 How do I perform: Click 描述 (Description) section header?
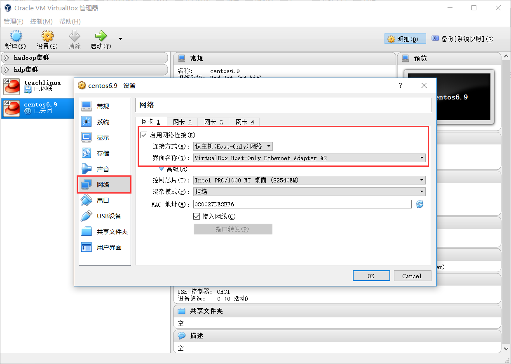(x=337, y=336)
